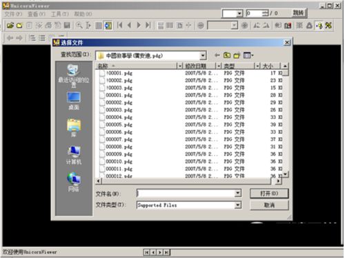
Task: Go up one folder level icon
Action: (227, 55)
